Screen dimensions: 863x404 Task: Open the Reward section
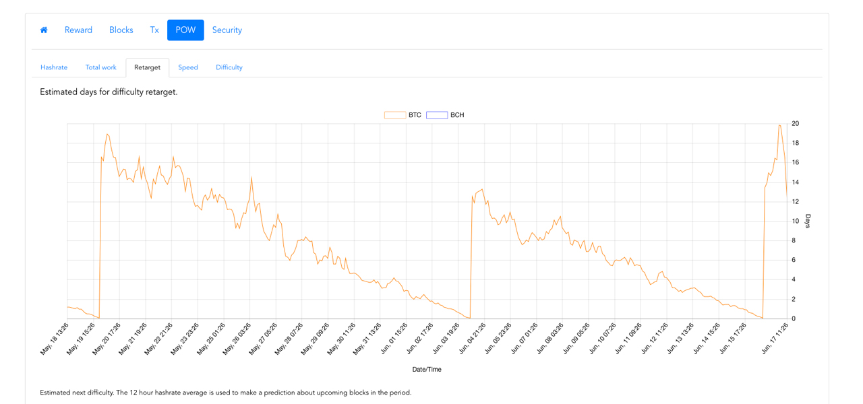pos(78,30)
